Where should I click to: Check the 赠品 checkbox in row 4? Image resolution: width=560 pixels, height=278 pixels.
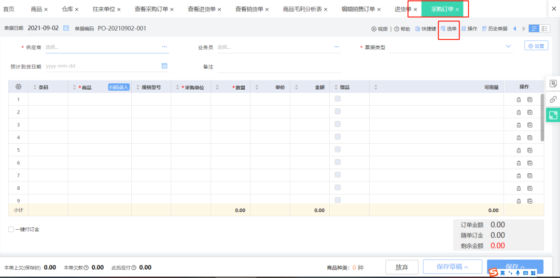click(x=338, y=137)
